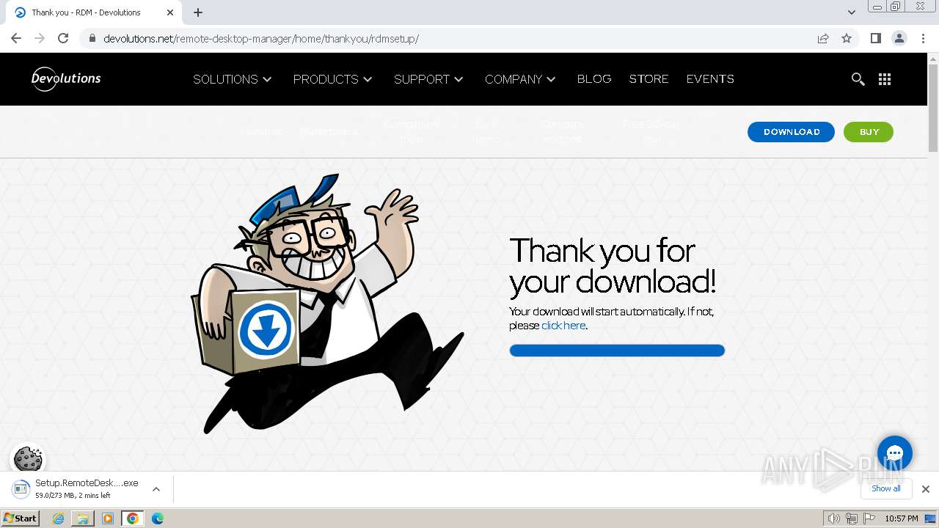Image resolution: width=939 pixels, height=528 pixels.
Task: Open volume control in system tray
Action: tap(833, 518)
